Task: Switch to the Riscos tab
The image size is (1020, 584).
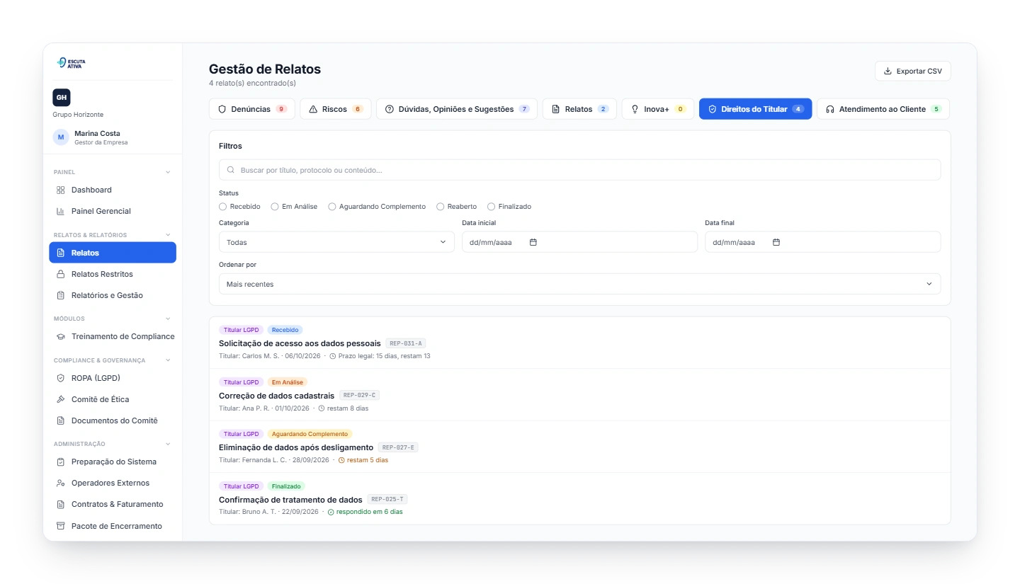Action: click(x=336, y=109)
